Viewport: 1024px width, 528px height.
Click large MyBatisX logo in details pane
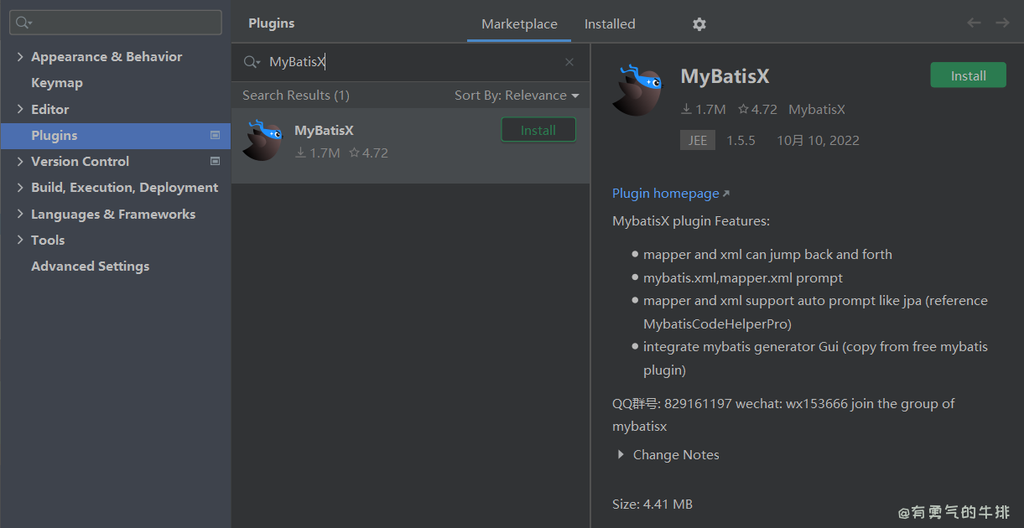click(x=640, y=90)
